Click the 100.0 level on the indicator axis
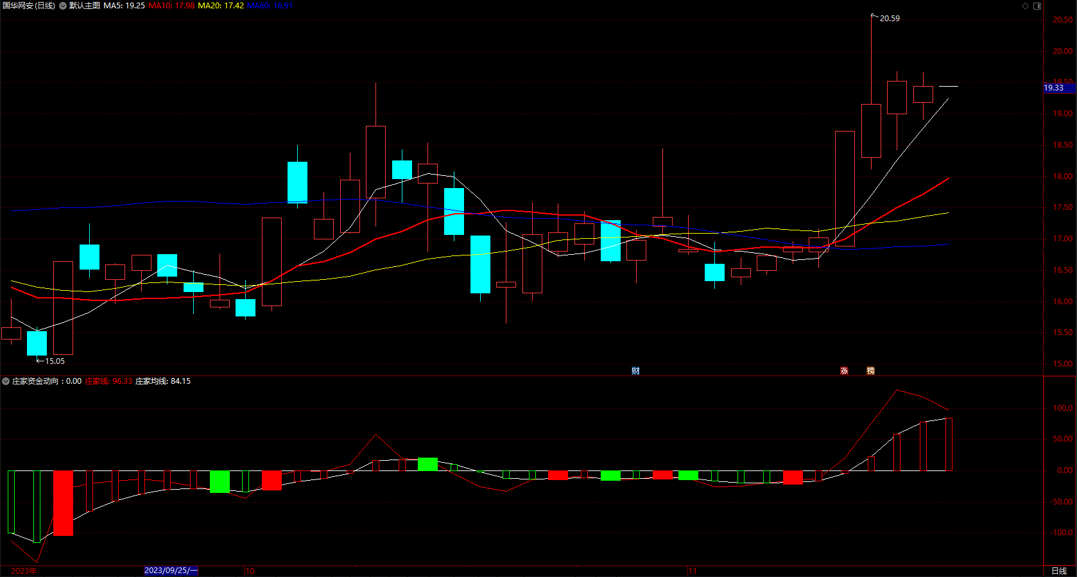 1062,408
